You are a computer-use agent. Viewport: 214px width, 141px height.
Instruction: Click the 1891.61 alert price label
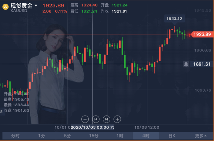pos(202,64)
